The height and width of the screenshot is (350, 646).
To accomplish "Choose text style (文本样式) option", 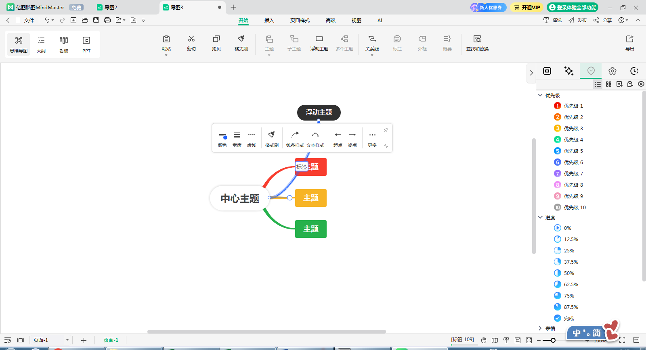I will (315, 139).
